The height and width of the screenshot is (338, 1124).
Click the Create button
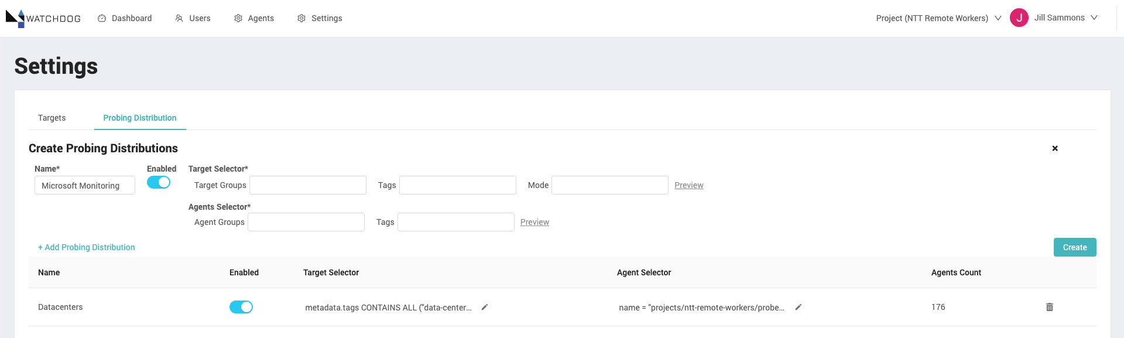pyautogui.click(x=1075, y=247)
